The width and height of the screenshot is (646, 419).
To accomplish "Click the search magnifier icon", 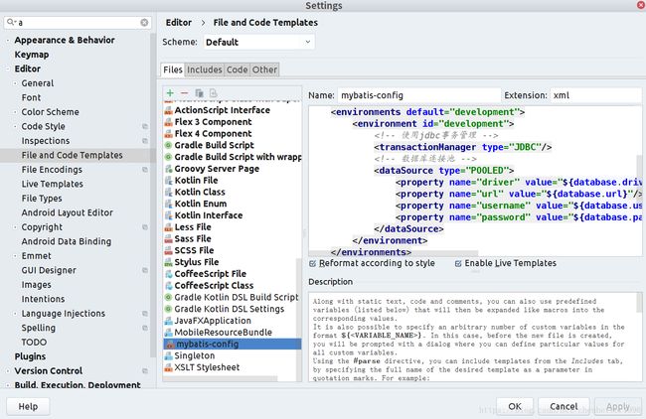I will point(11,22).
